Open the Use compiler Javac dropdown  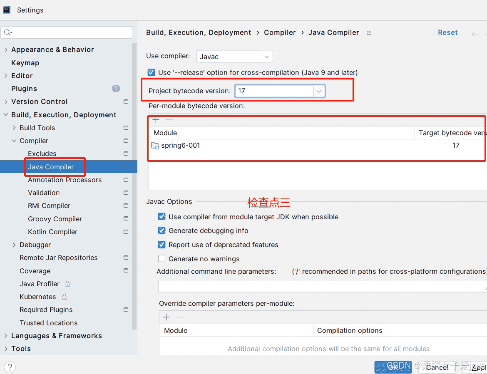[x=234, y=57]
